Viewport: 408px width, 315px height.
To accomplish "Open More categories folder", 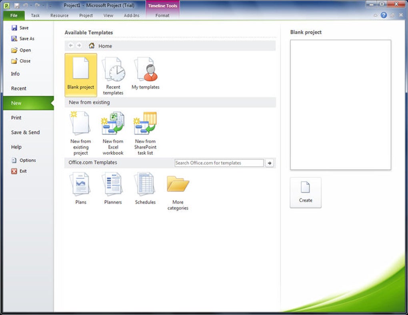I will pyautogui.click(x=178, y=192).
